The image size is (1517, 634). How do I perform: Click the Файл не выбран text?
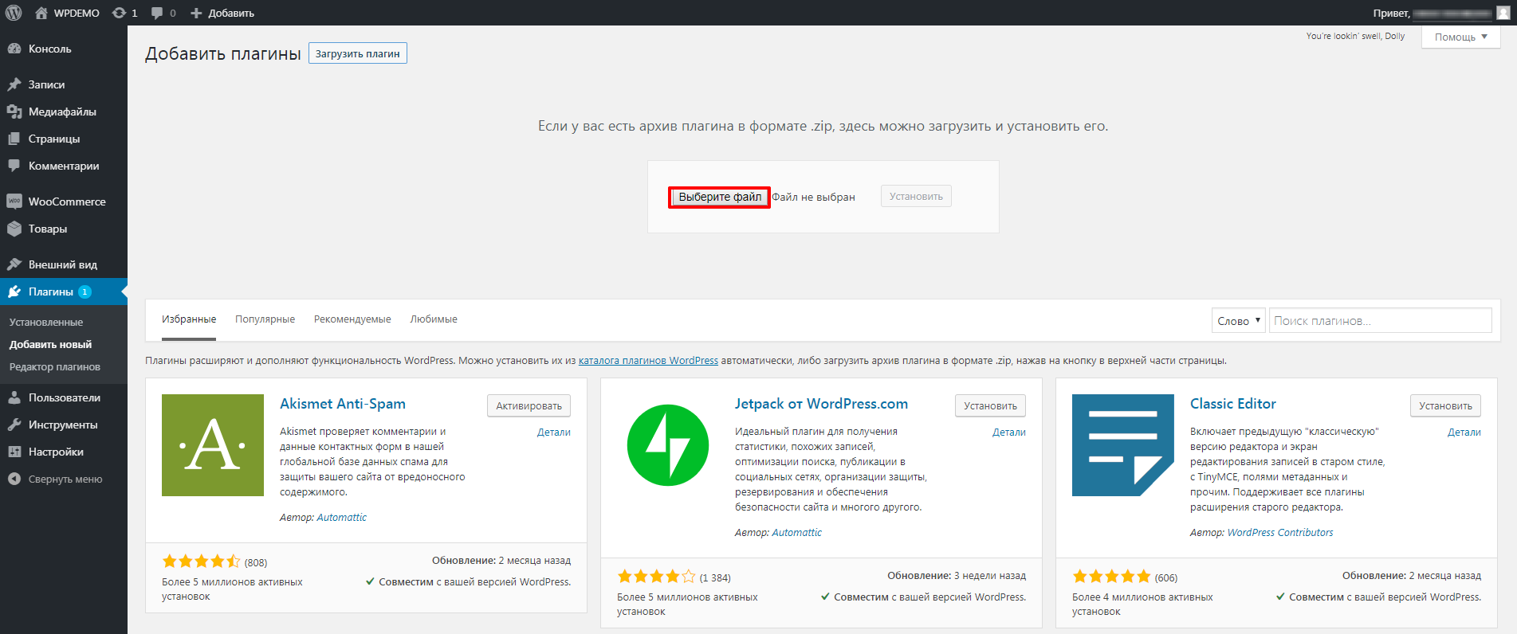coord(813,197)
